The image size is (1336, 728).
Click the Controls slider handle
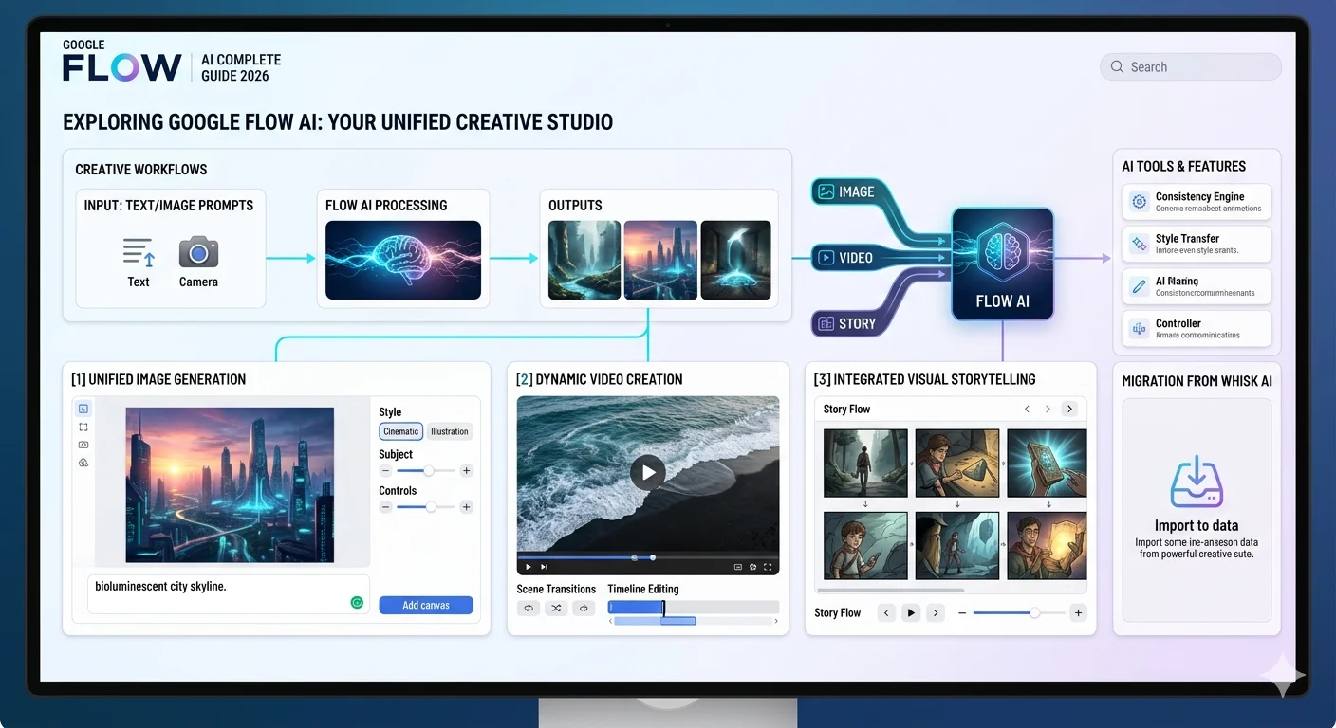click(x=432, y=507)
